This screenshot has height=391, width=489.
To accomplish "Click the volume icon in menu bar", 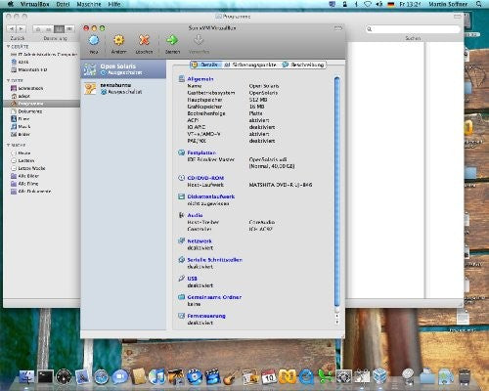I will 379,4.
